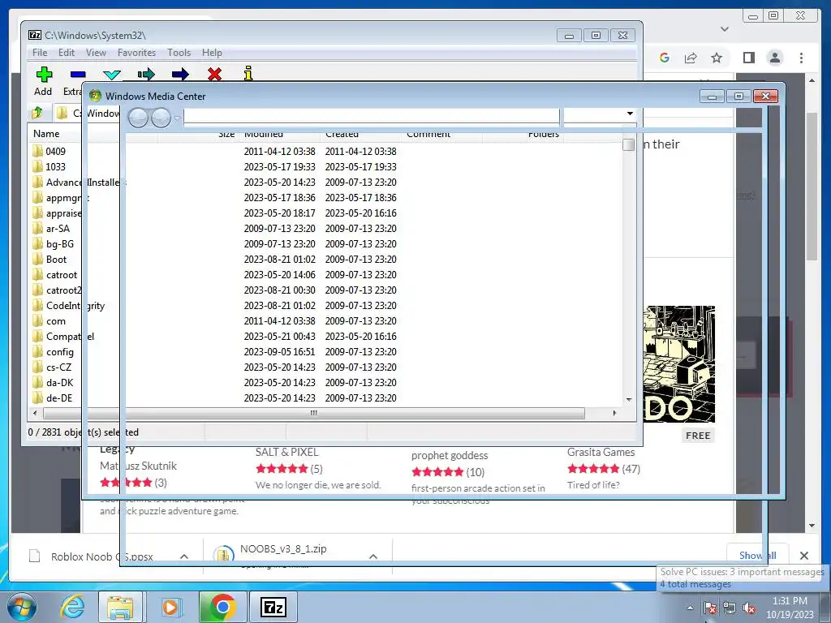Click the SALT & PIXEL author link

286,452
